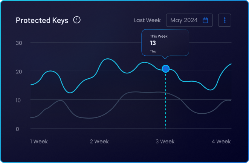Image resolution: width=249 pixels, height=163 pixels.
Task: Click the Thu label in the tooltip
Action: [153, 51]
